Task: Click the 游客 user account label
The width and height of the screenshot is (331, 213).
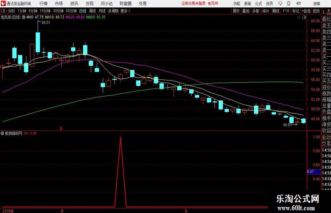Action: pos(317,3)
